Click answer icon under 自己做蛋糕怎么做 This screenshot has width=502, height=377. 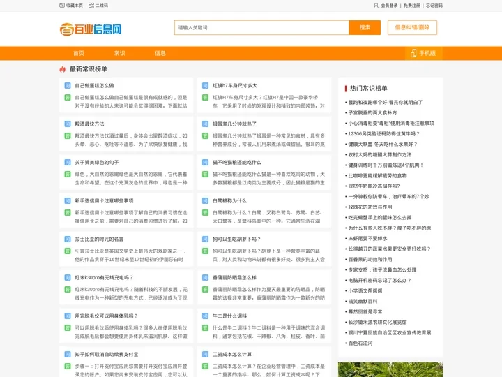(x=68, y=98)
